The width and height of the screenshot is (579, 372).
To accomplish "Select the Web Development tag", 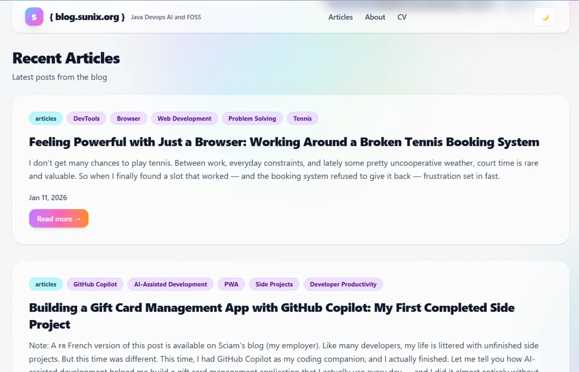I will (x=184, y=119).
